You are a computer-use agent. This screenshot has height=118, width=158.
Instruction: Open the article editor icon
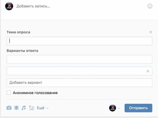pos(31,108)
